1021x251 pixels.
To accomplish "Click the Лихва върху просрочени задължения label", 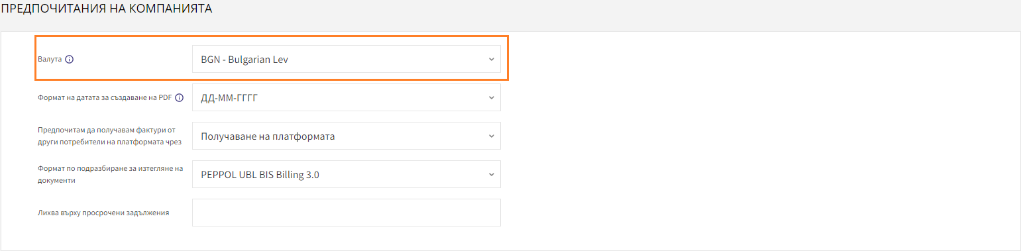I will tap(104, 213).
